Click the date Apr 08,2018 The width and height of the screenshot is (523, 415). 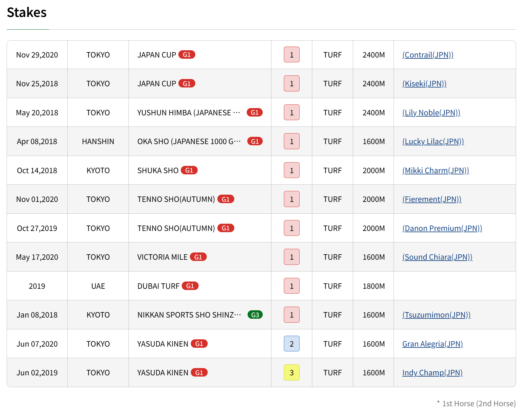[x=37, y=141]
